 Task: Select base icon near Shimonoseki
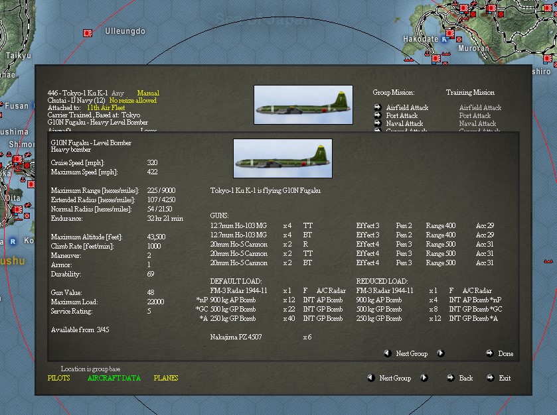coord(17,159)
